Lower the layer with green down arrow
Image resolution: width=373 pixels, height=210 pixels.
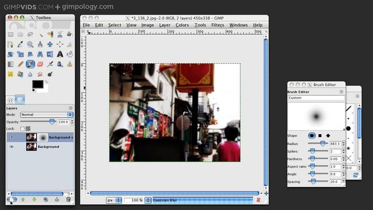pyautogui.click(x=34, y=199)
